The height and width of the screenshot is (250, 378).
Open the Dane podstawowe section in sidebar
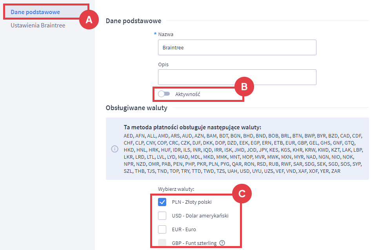point(35,12)
